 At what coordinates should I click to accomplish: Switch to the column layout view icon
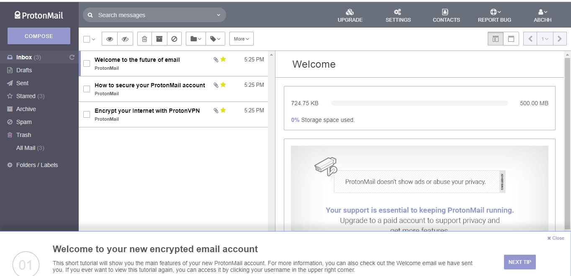coord(496,39)
